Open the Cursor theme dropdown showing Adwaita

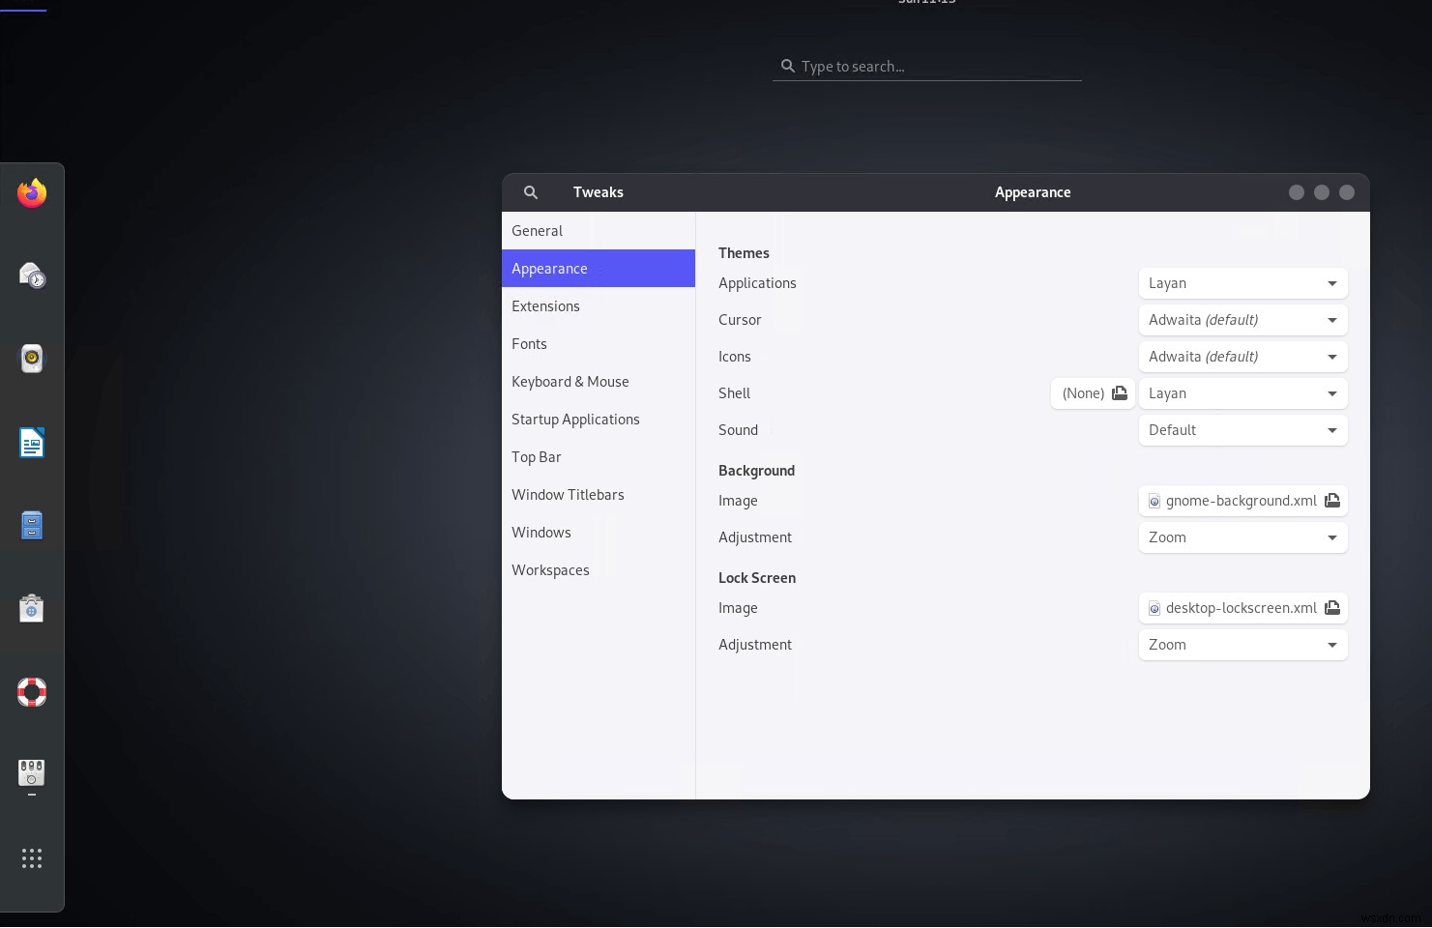tap(1242, 319)
